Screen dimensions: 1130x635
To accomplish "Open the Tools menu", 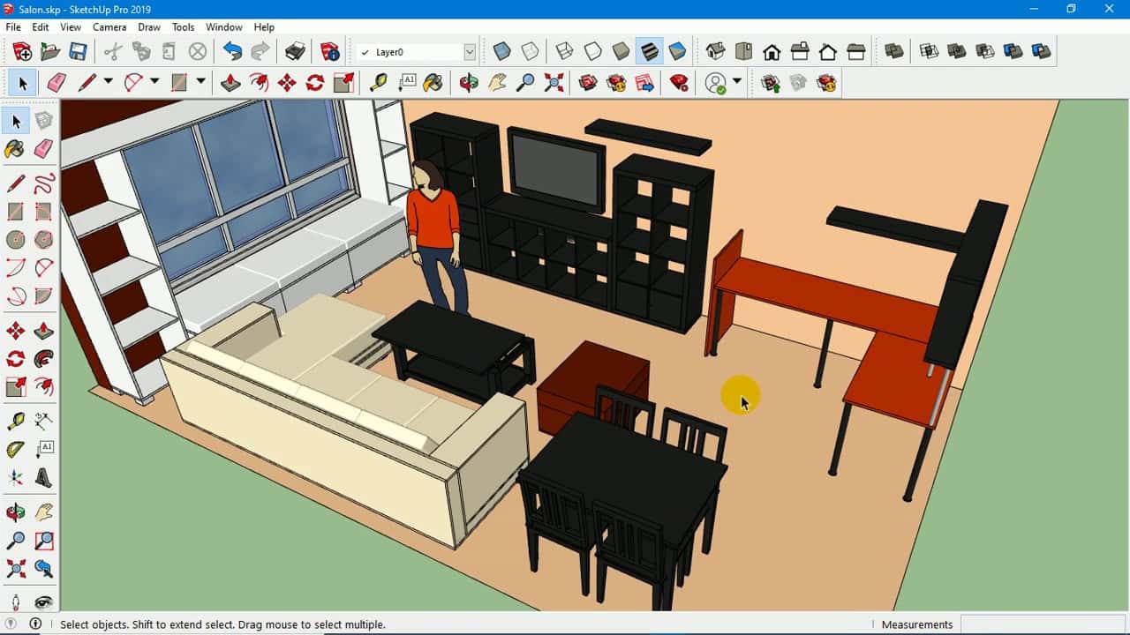I will coord(183,27).
